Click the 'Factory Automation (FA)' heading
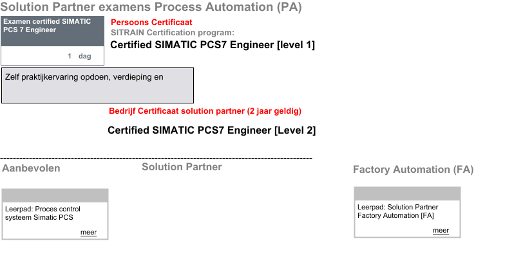Image resolution: width=514 pixels, height=257 pixels. [x=413, y=170]
